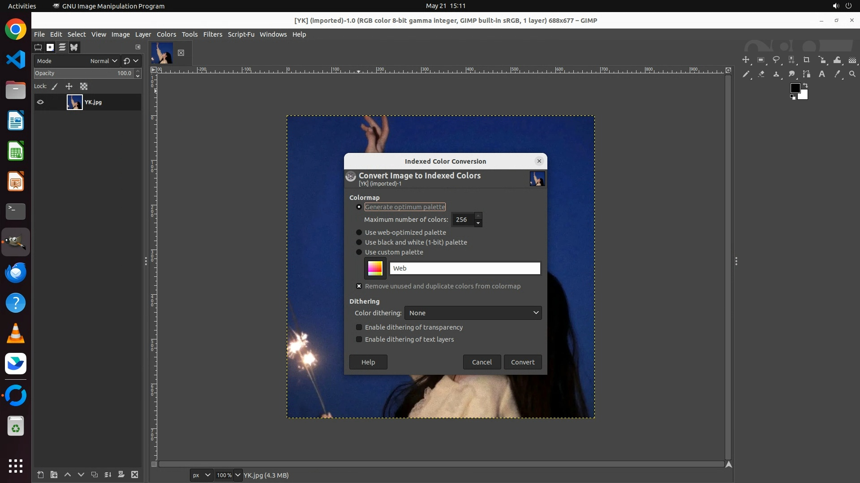860x483 pixels.
Task: Open the zoom percentage dropdown
Action: tap(237, 475)
